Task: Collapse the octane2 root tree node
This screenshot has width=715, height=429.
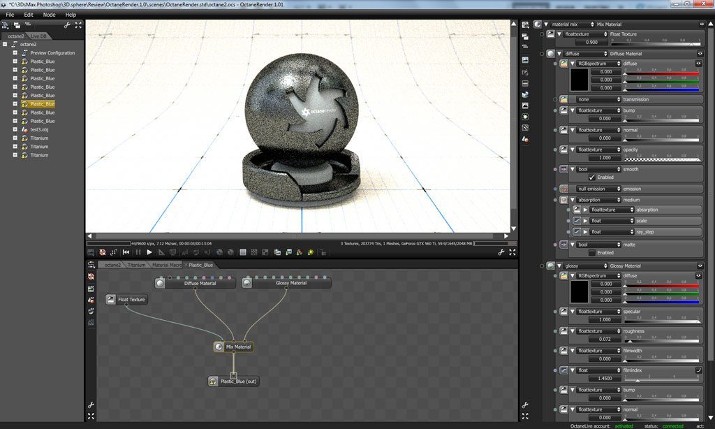Action: 5,44
